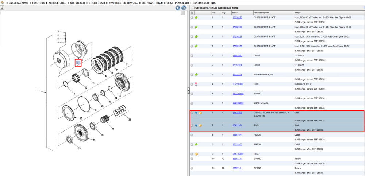Expand the arrow before STX STEIGER breadcrumb
The height and width of the screenshot is (176, 365).
[68, 3]
